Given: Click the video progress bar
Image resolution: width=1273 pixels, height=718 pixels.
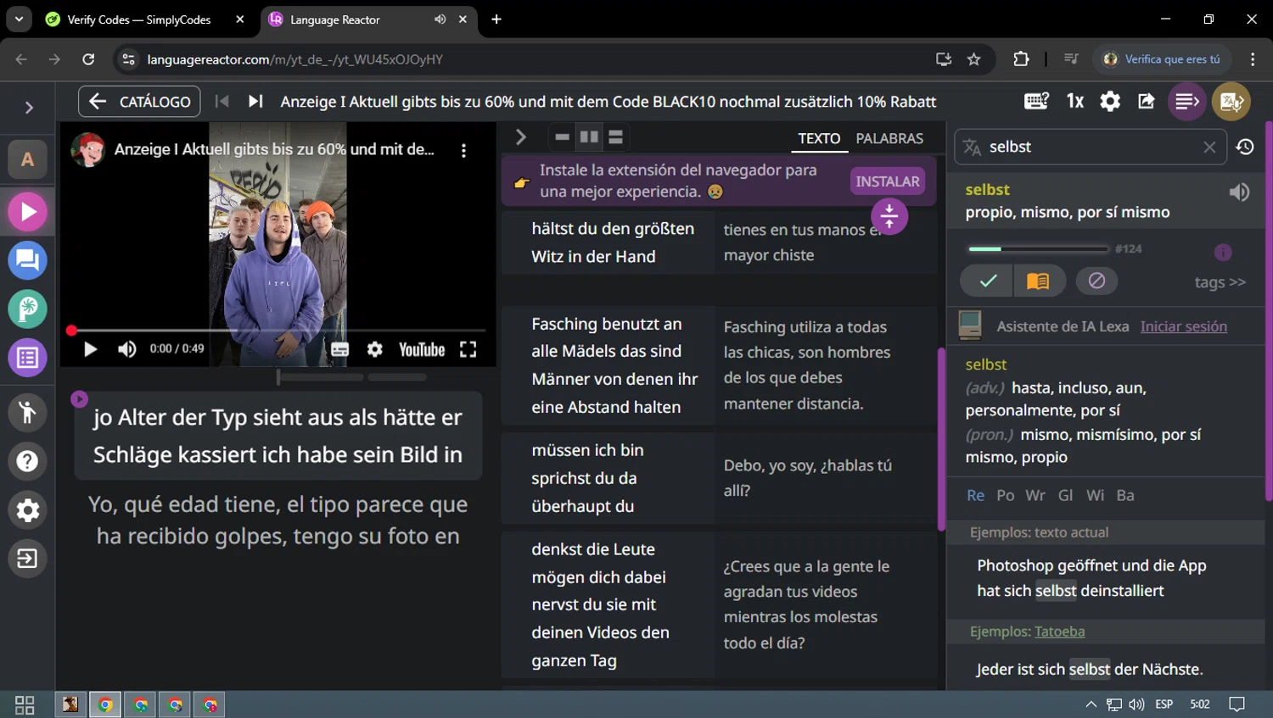Looking at the screenshot, I should [278, 330].
